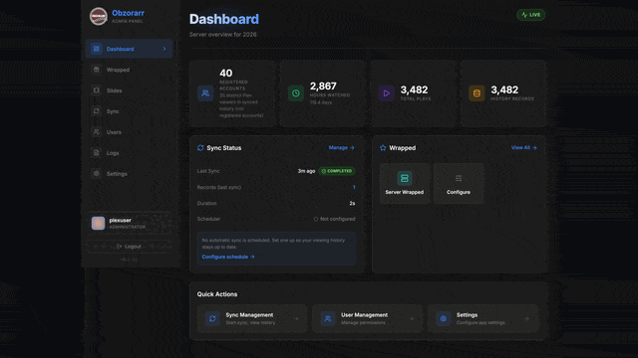Click the chevron on the Dashboard item
The image size is (638, 358).
pyautogui.click(x=164, y=49)
